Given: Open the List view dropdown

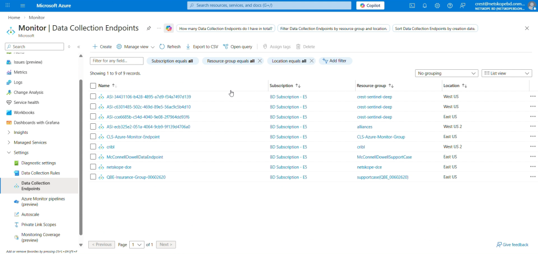Looking at the screenshot, I should [x=507, y=73].
